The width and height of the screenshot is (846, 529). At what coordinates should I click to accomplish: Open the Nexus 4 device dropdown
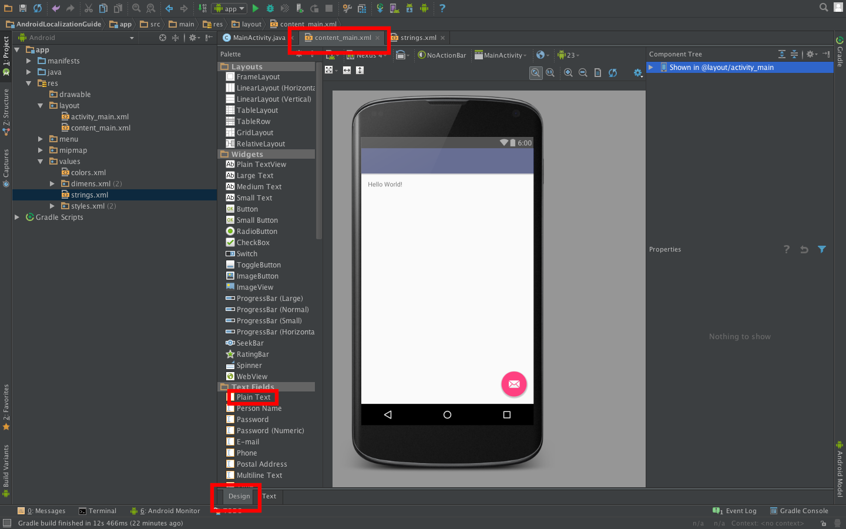[367, 55]
